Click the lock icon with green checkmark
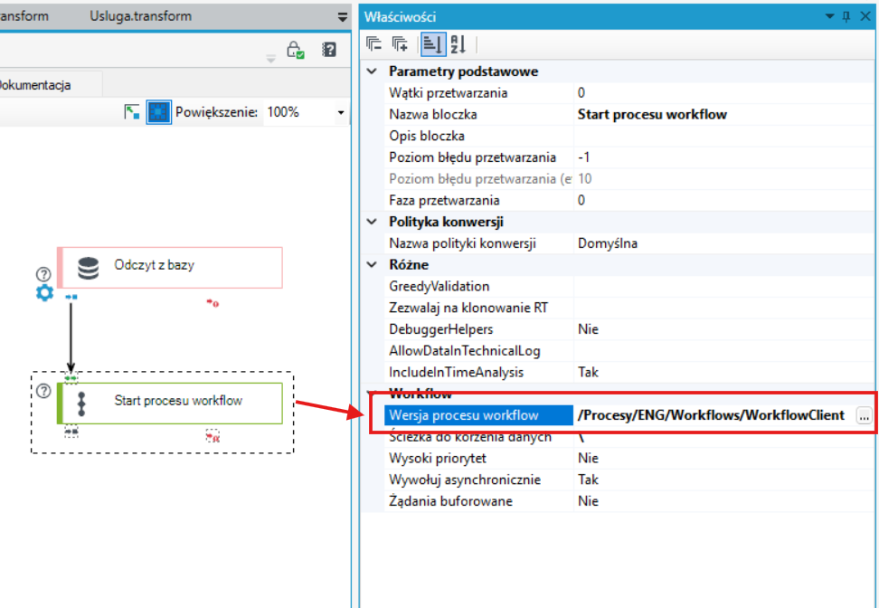 tap(295, 50)
